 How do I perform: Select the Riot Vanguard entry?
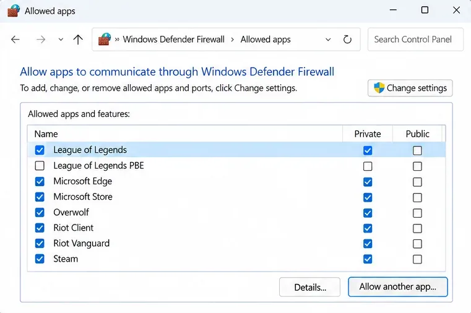tap(82, 243)
